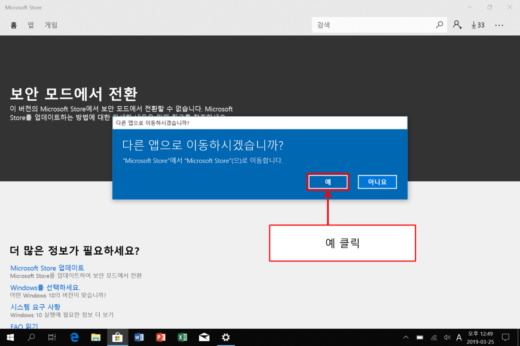The width and height of the screenshot is (520, 346).
Task: Show hidden system tray icons
Action: coord(406,338)
